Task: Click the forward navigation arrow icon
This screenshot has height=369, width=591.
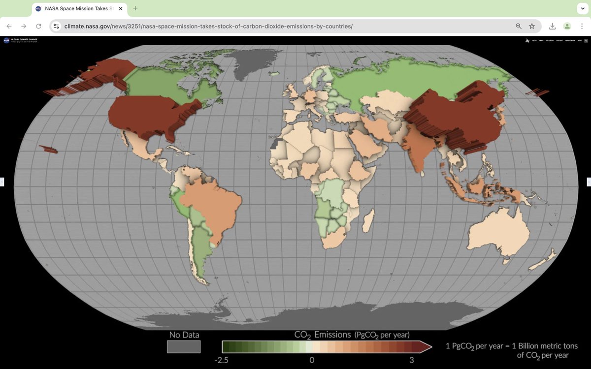Action: click(x=24, y=26)
